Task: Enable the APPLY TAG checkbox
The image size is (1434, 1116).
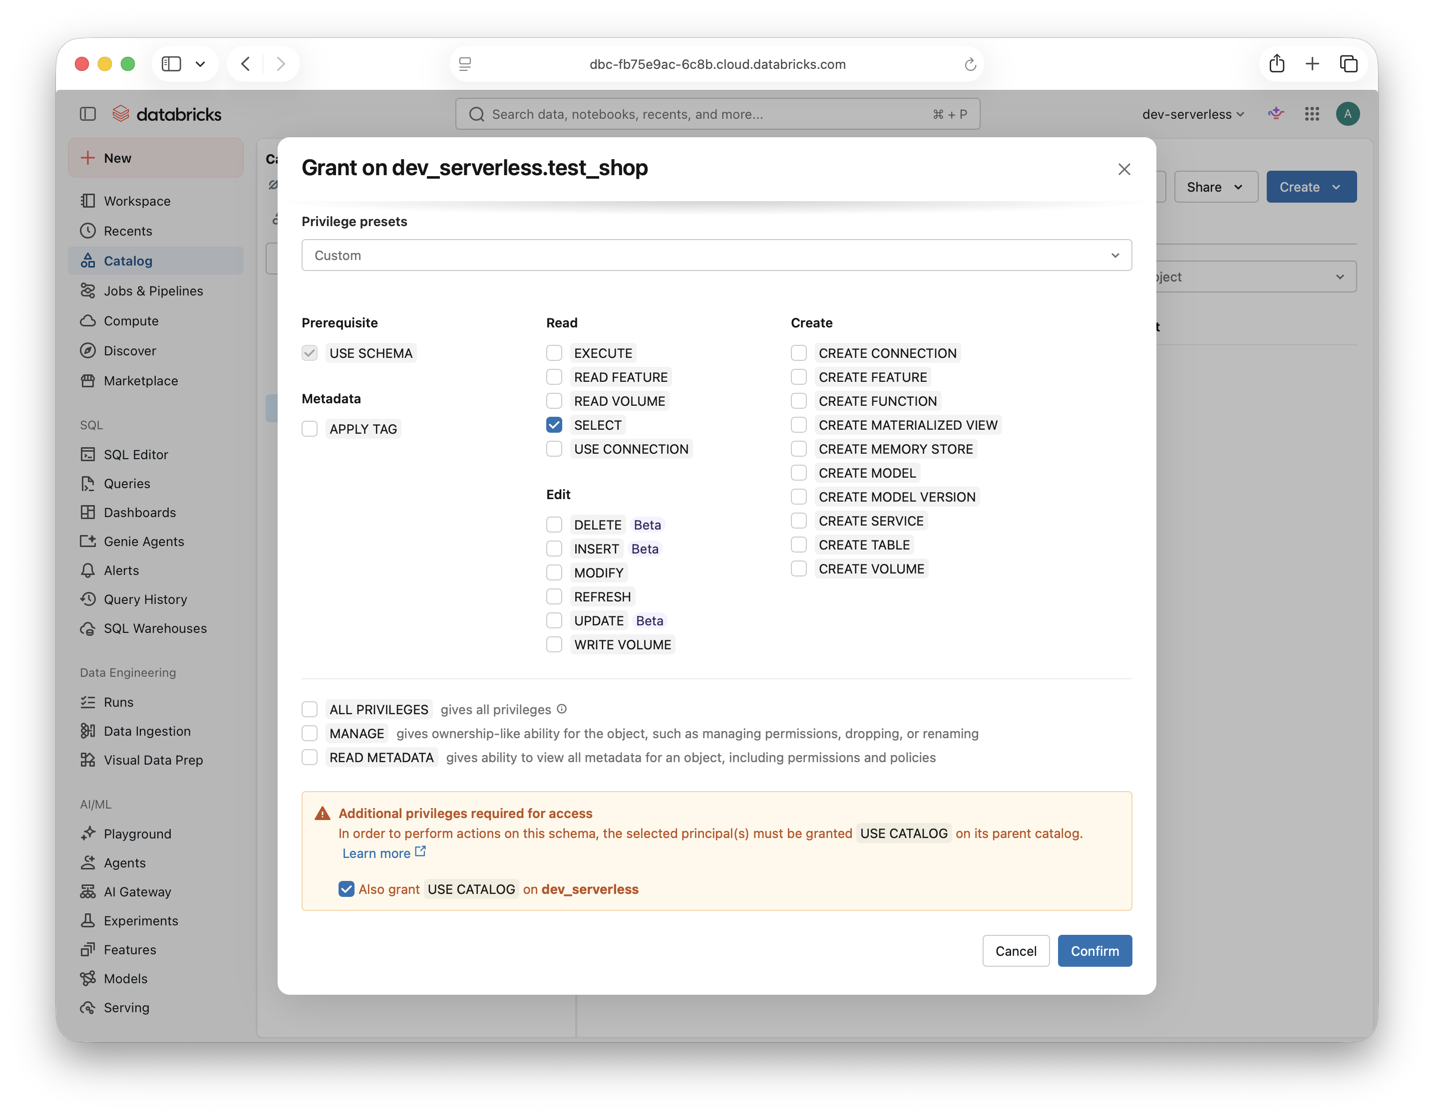Action: click(309, 429)
